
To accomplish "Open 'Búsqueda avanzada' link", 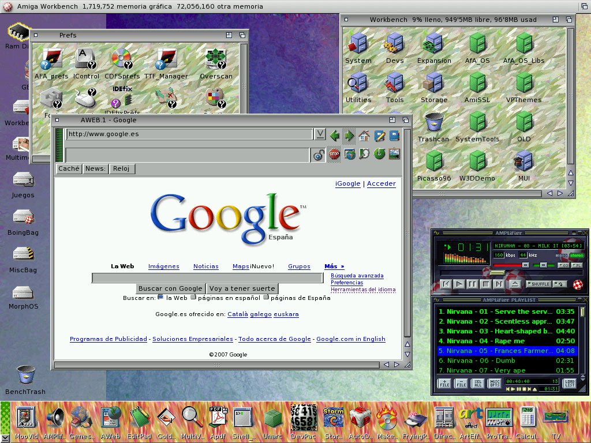I will click(x=357, y=276).
